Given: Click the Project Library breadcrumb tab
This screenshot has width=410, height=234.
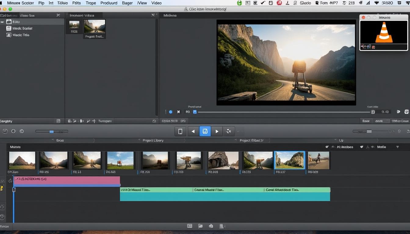Looking at the screenshot, I should (x=153, y=140).
